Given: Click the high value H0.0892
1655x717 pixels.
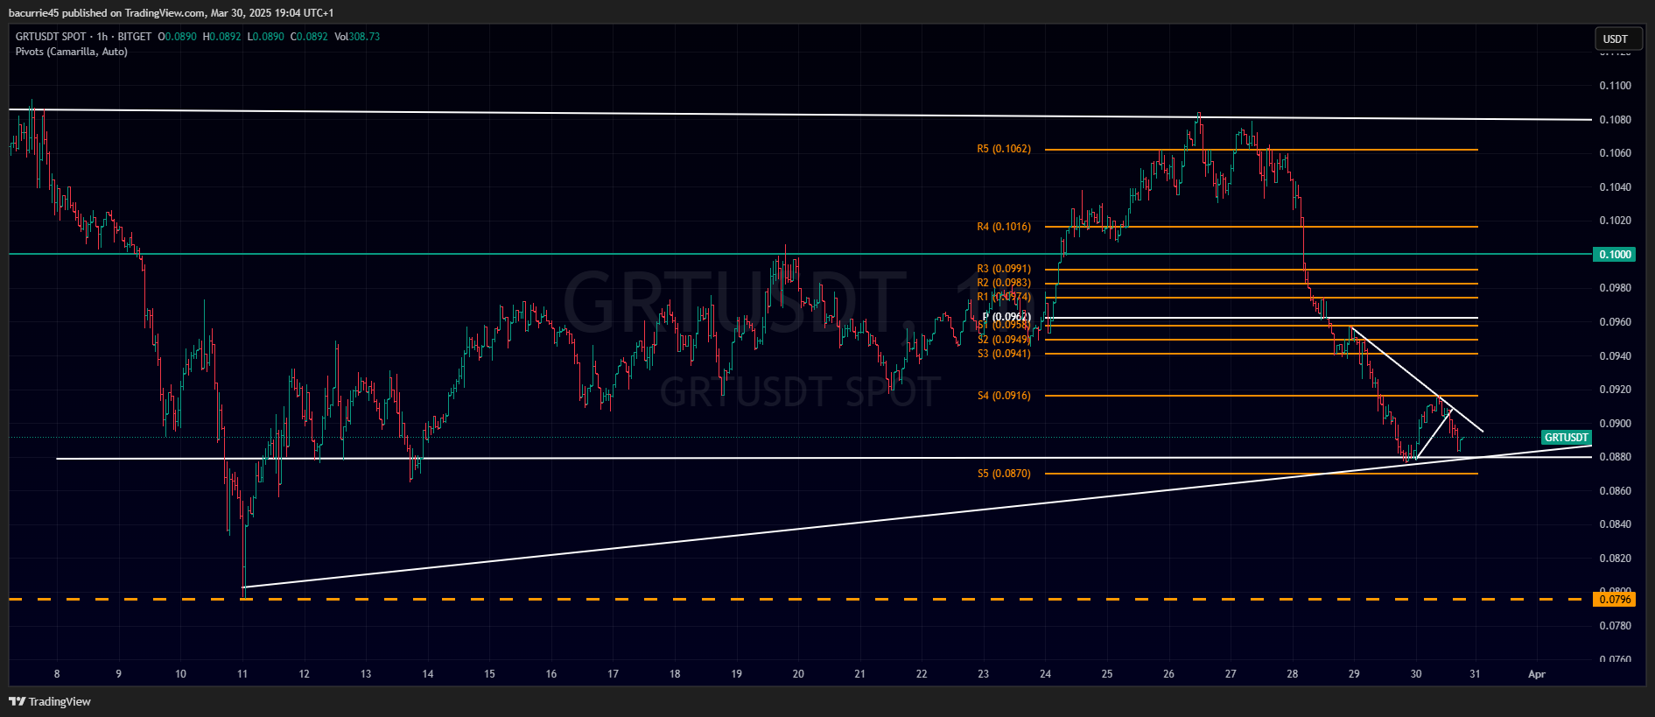Looking at the screenshot, I should coord(221,37).
